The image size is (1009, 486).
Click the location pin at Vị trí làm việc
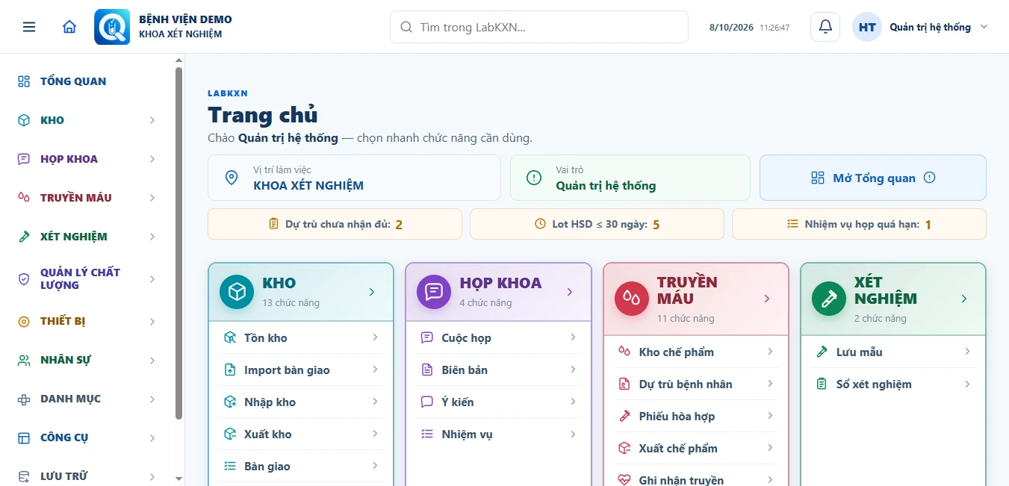232,178
